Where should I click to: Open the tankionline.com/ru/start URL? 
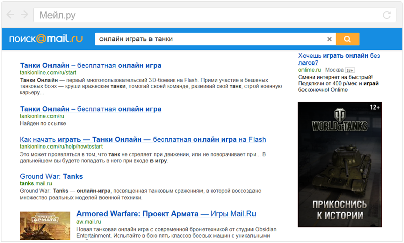click(x=48, y=73)
